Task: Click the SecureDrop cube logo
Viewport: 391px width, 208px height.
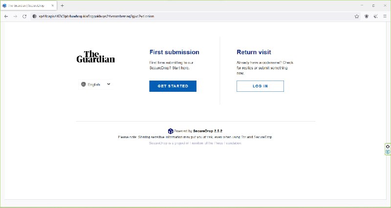Action: click(x=171, y=131)
